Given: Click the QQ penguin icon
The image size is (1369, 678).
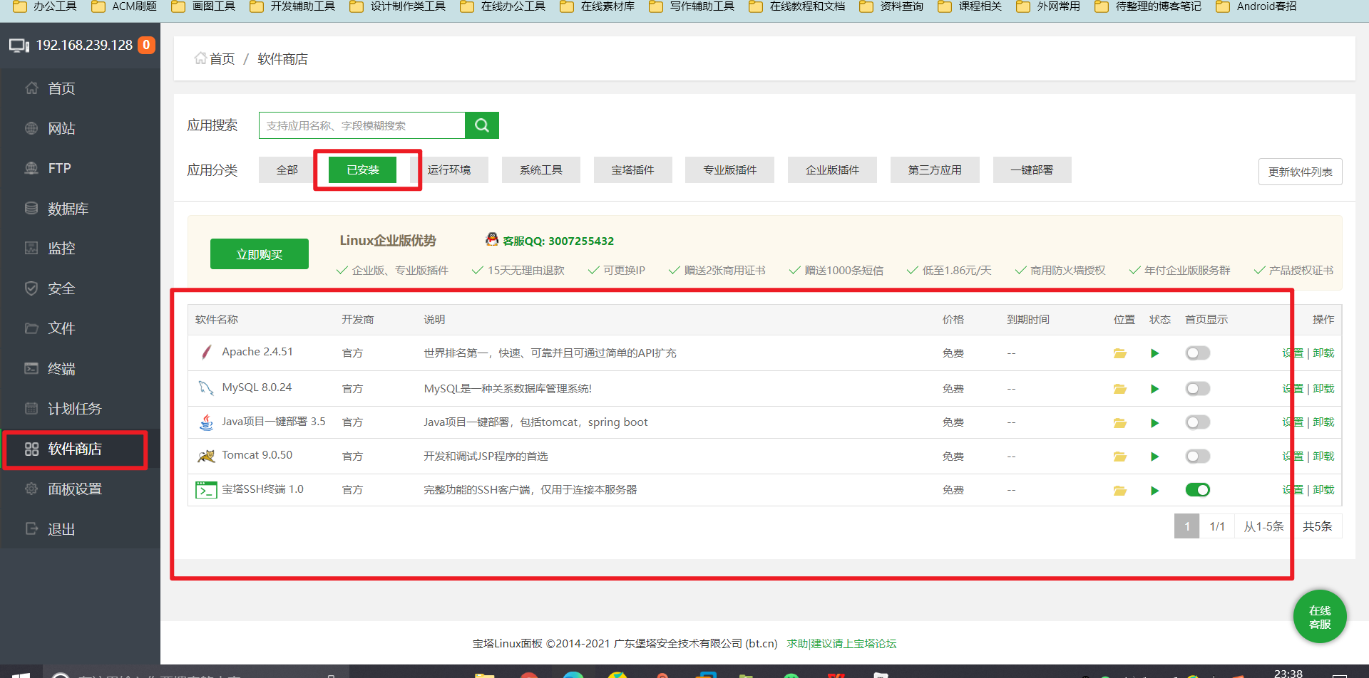Looking at the screenshot, I should 492,239.
